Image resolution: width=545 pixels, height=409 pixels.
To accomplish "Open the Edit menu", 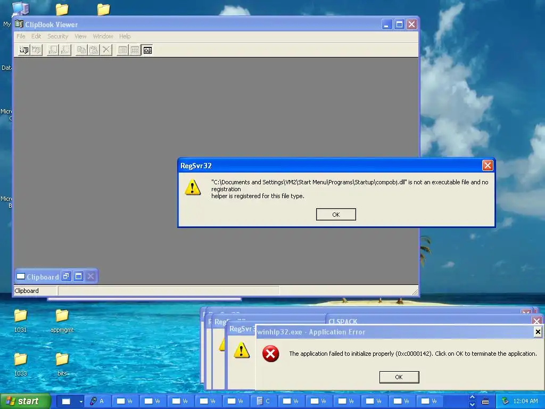I will 36,36.
